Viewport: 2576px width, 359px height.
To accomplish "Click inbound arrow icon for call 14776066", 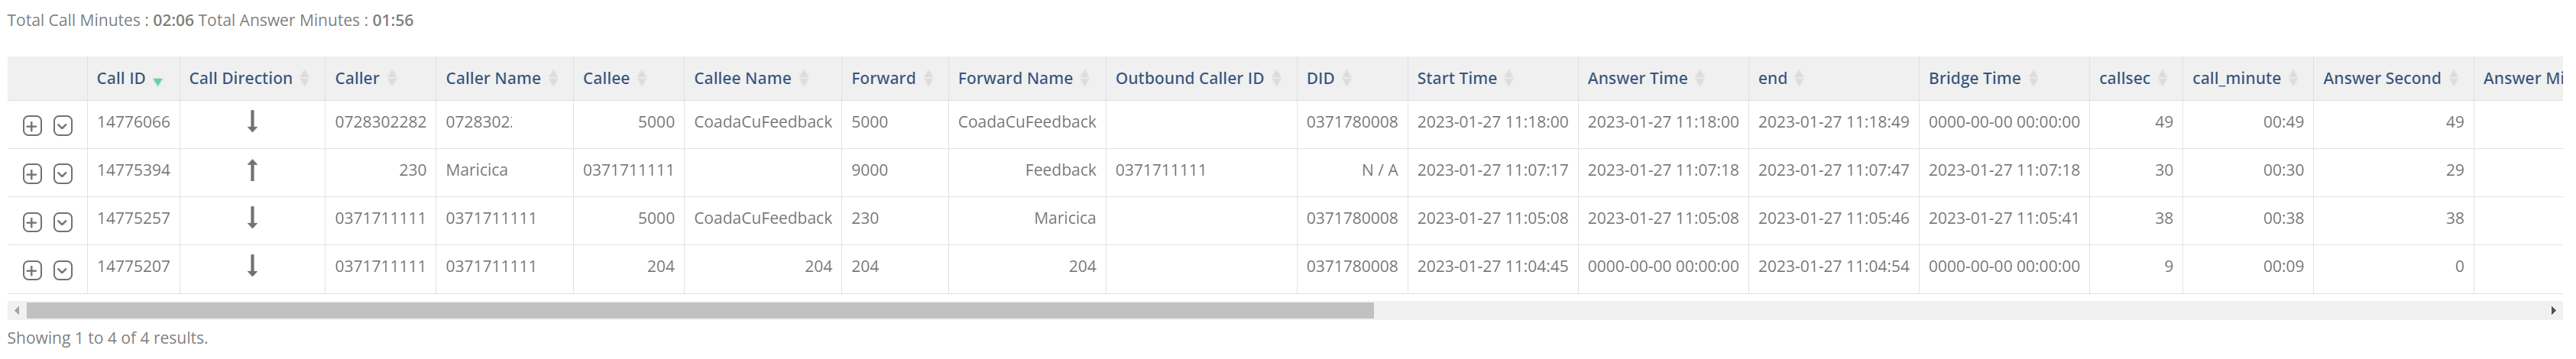I will click(252, 122).
